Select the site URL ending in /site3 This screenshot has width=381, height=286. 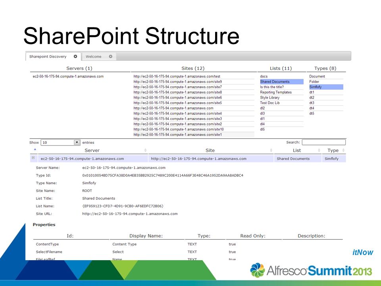point(178,119)
